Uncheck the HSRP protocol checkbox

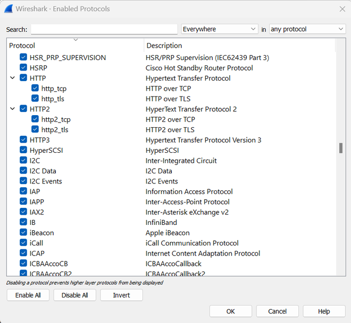(x=23, y=67)
